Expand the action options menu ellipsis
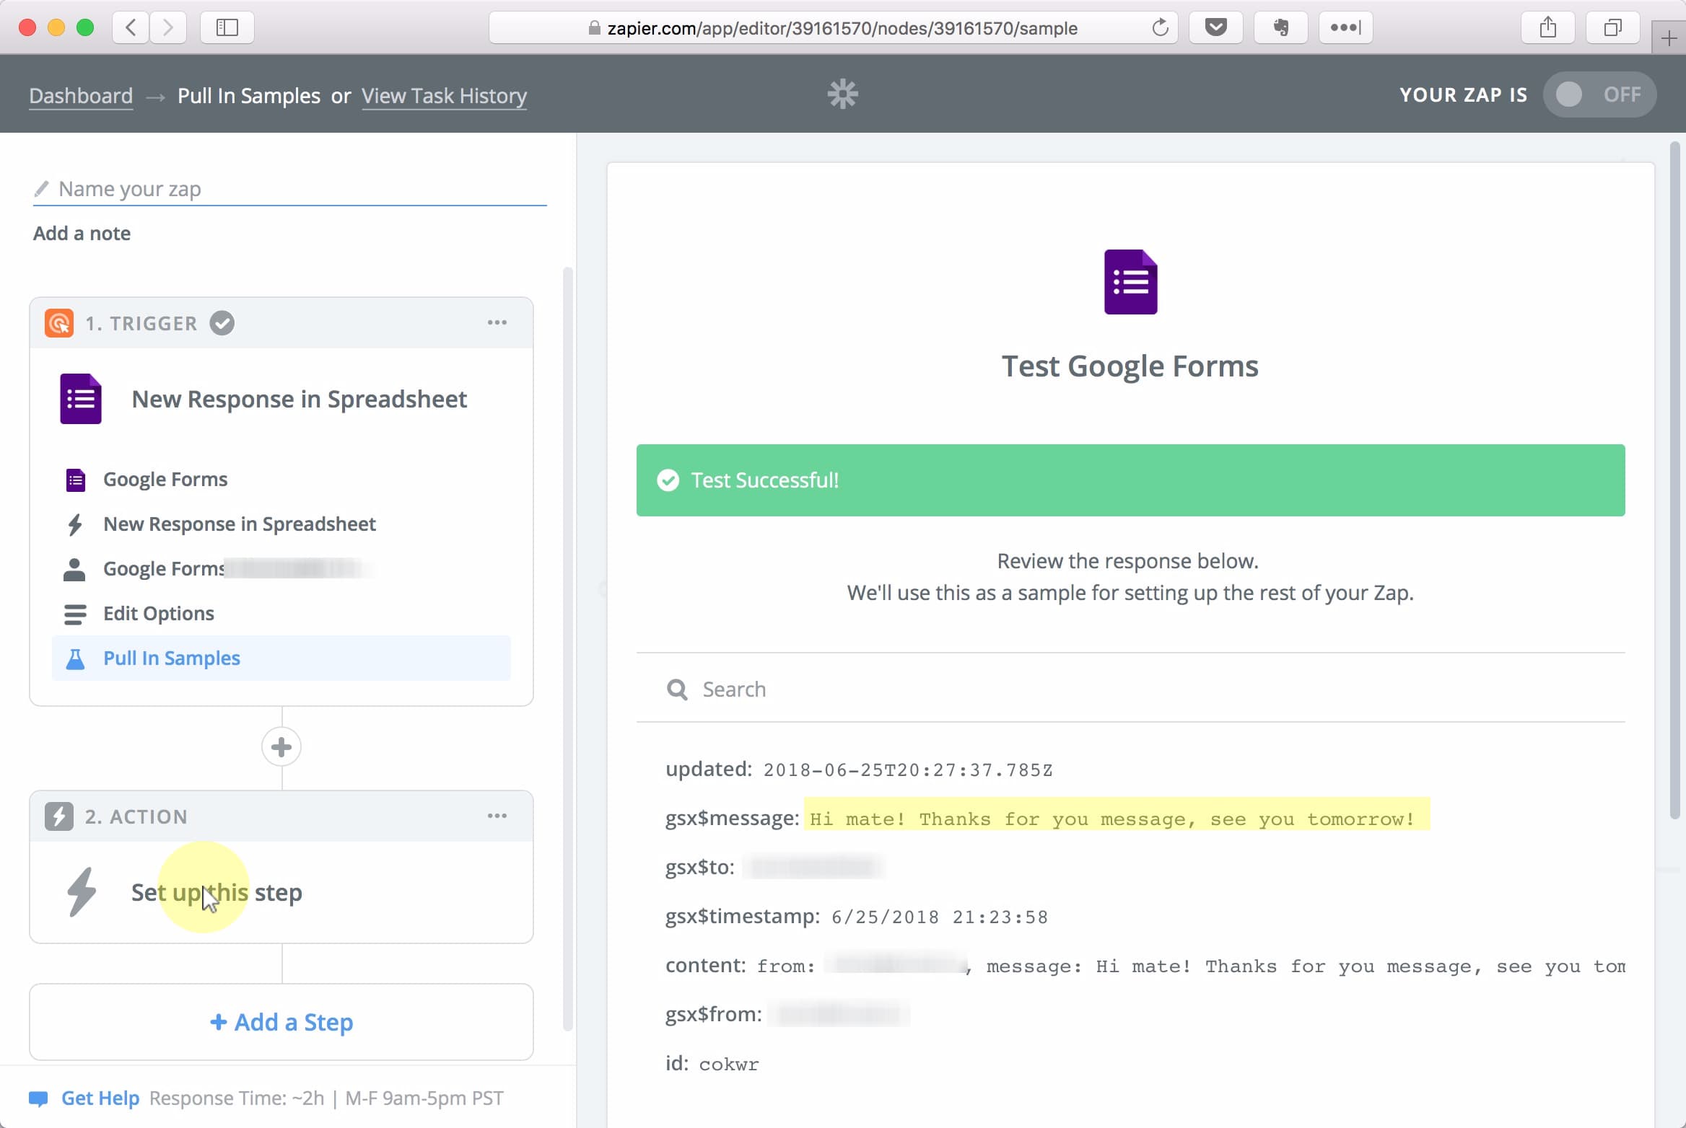1686x1128 pixels. (x=497, y=816)
